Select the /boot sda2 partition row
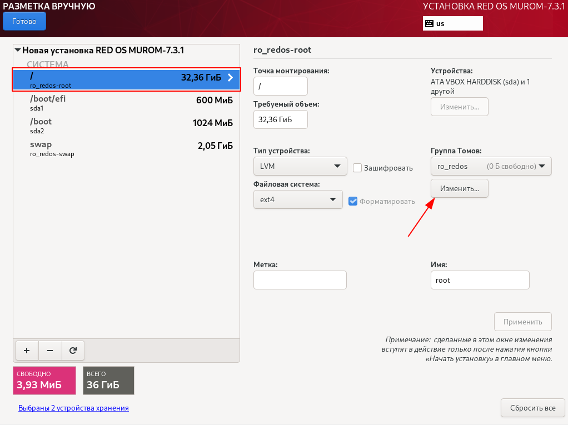Image resolution: width=568 pixels, height=425 pixels. pyautogui.click(x=126, y=126)
